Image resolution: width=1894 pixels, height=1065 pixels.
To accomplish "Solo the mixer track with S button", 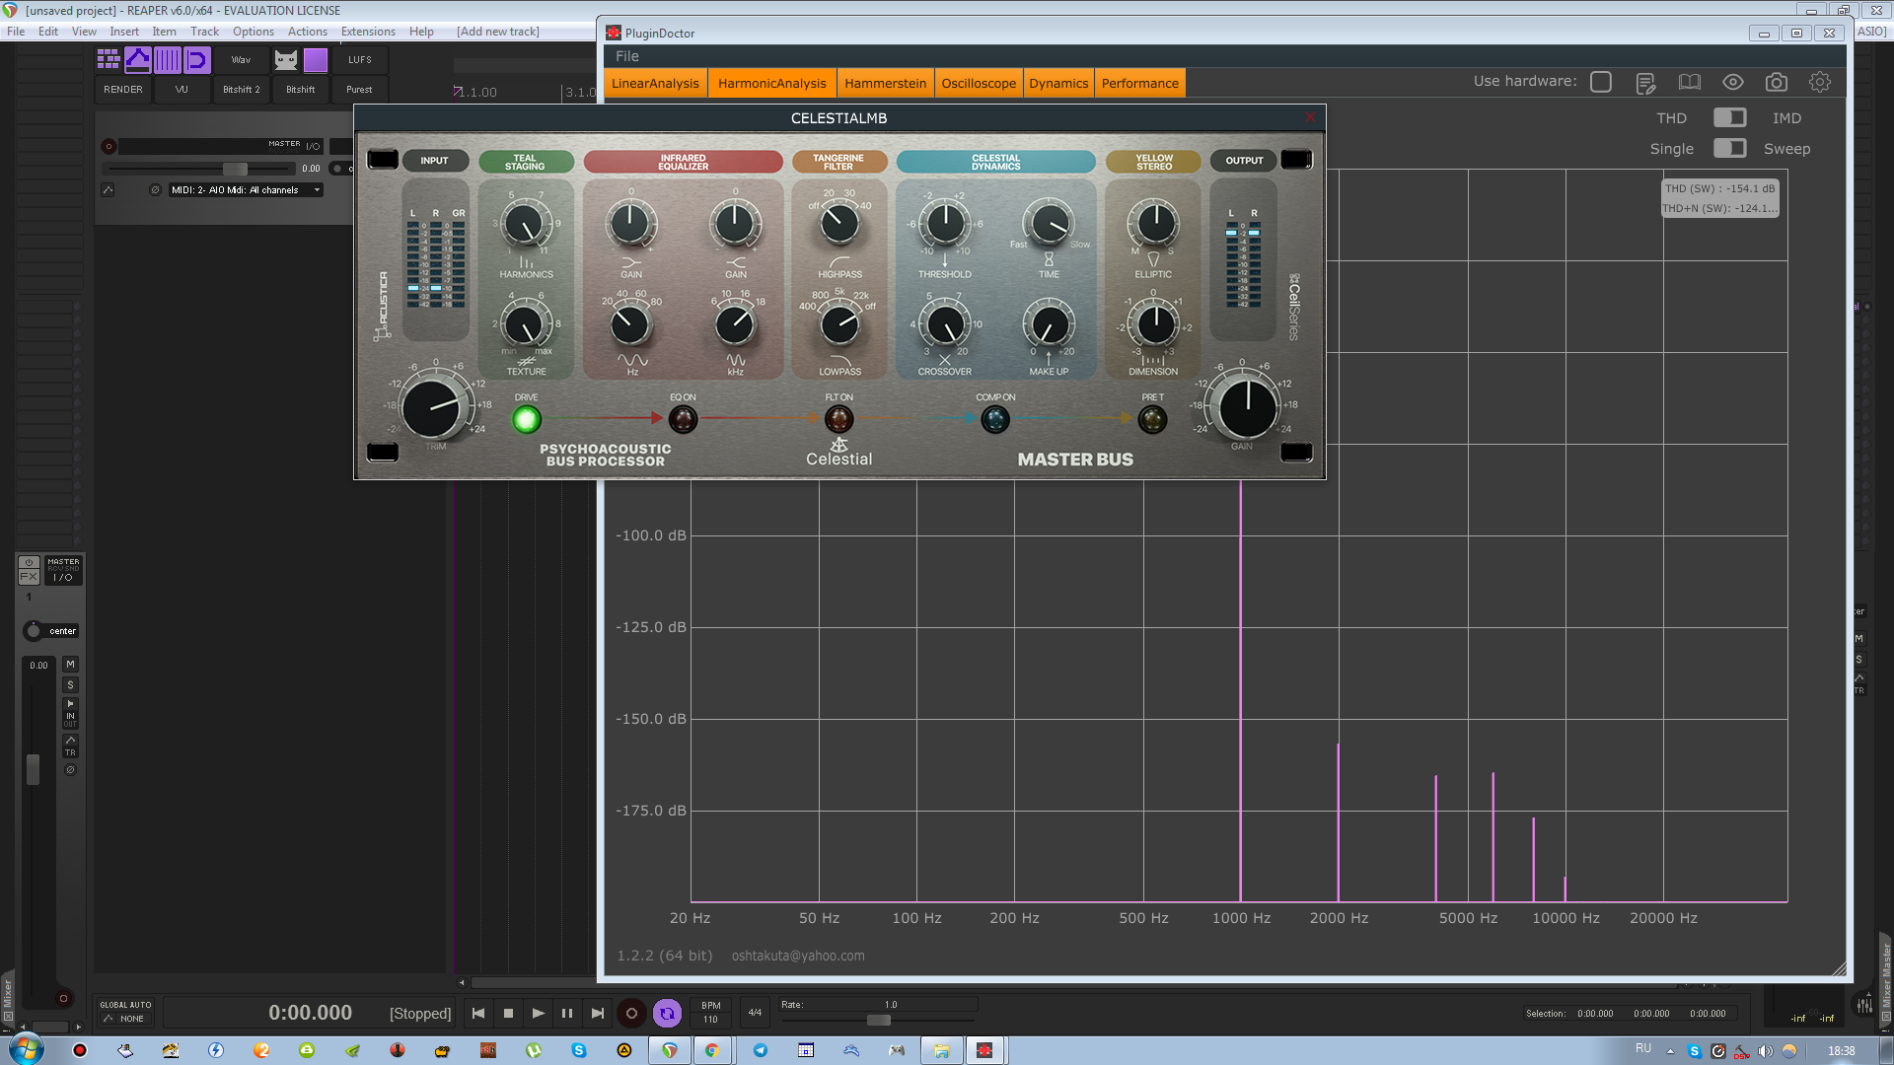I will click(70, 685).
